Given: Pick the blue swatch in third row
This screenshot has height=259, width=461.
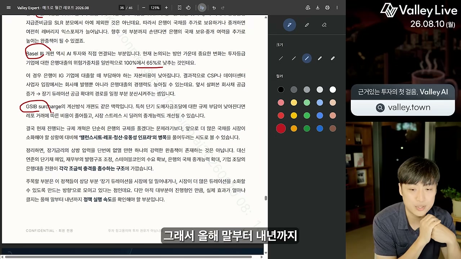Looking at the screenshot, I should click(x=320, y=115).
